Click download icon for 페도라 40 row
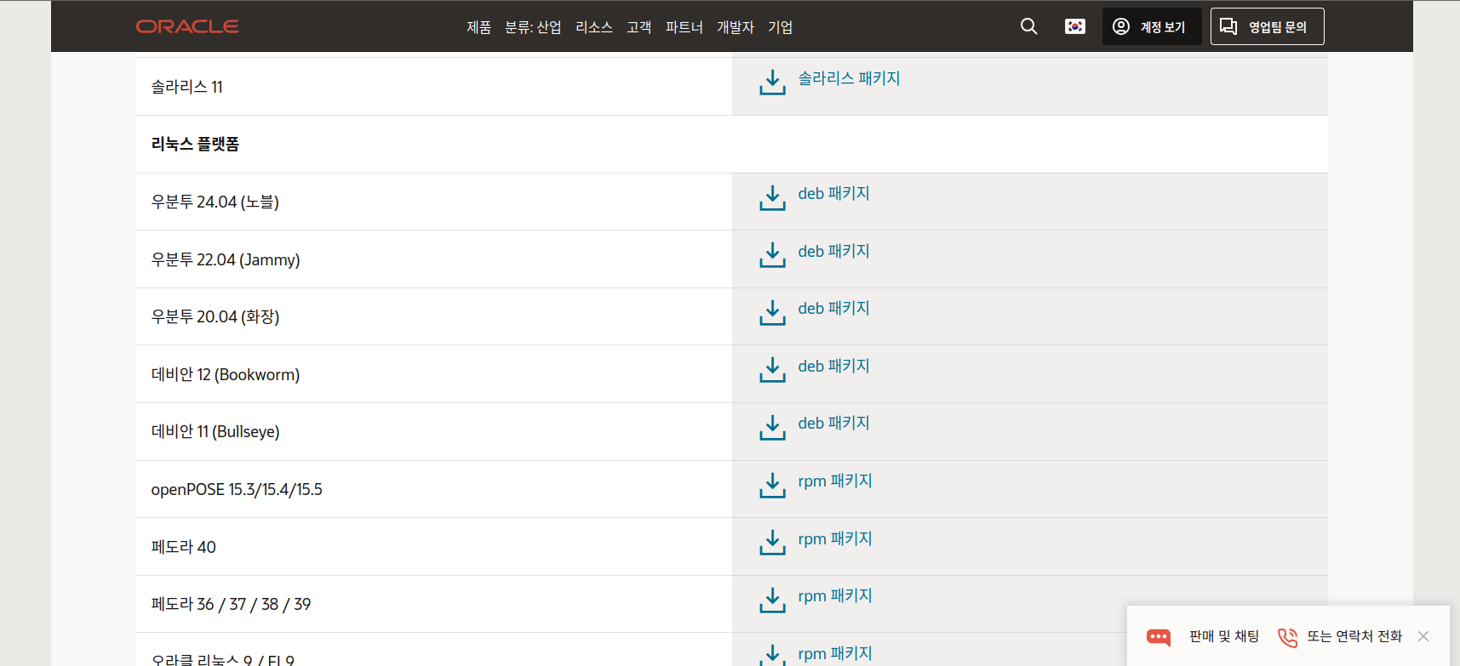 pos(772,543)
